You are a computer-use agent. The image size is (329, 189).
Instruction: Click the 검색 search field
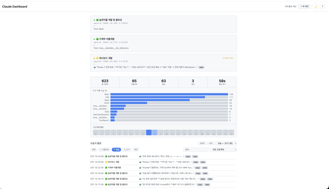tap(196, 150)
